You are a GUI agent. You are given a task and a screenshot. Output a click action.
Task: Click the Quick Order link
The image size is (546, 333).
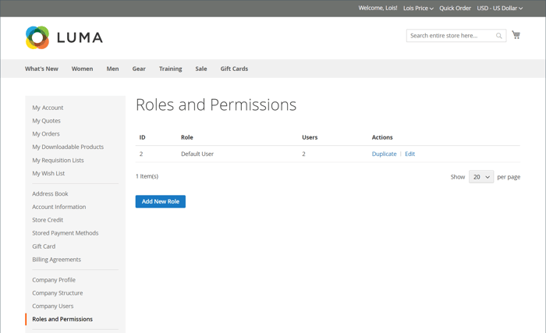pos(455,9)
